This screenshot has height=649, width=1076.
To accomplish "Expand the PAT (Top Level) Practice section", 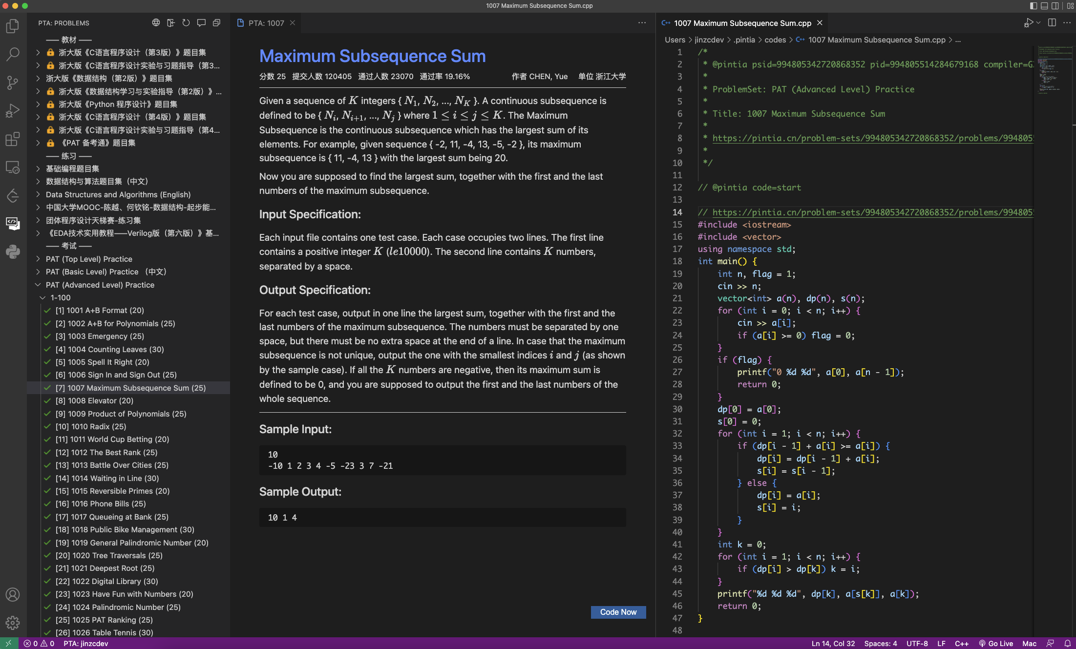I will pyautogui.click(x=38, y=259).
